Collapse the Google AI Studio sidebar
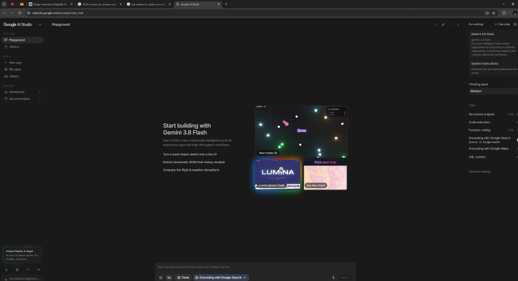This screenshot has height=281, width=518. tap(40, 24)
